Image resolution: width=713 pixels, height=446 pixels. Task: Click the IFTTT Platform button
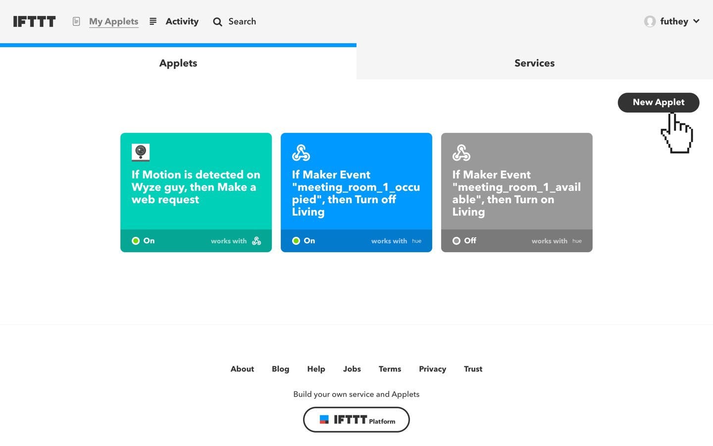pyautogui.click(x=356, y=420)
